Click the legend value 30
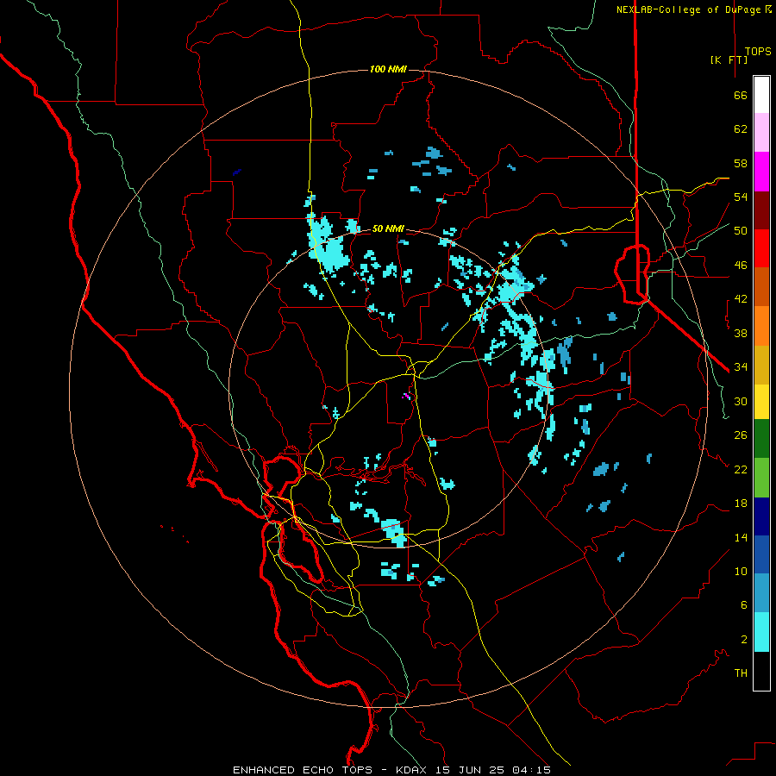Image resolution: width=776 pixels, height=776 pixels. pyautogui.click(x=741, y=401)
